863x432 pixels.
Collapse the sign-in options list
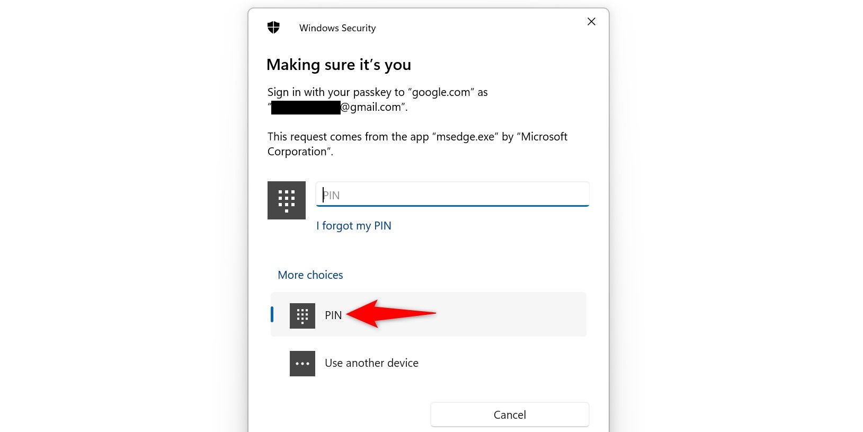310,275
